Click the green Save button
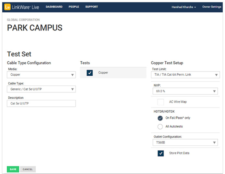Image resolution: width=225 pixels, height=174 pixels. 13,169
